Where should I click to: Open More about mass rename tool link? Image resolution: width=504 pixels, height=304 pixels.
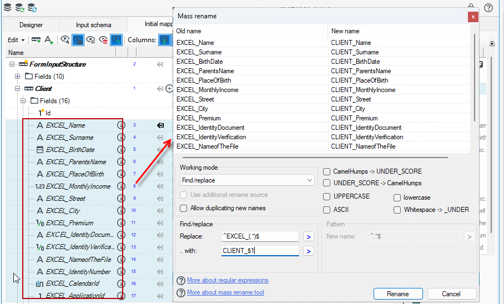225,292
